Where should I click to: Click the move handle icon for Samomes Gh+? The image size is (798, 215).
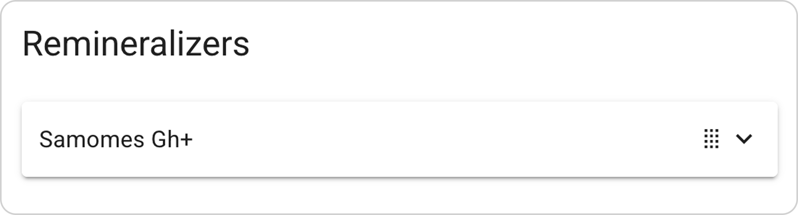click(711, 139)
